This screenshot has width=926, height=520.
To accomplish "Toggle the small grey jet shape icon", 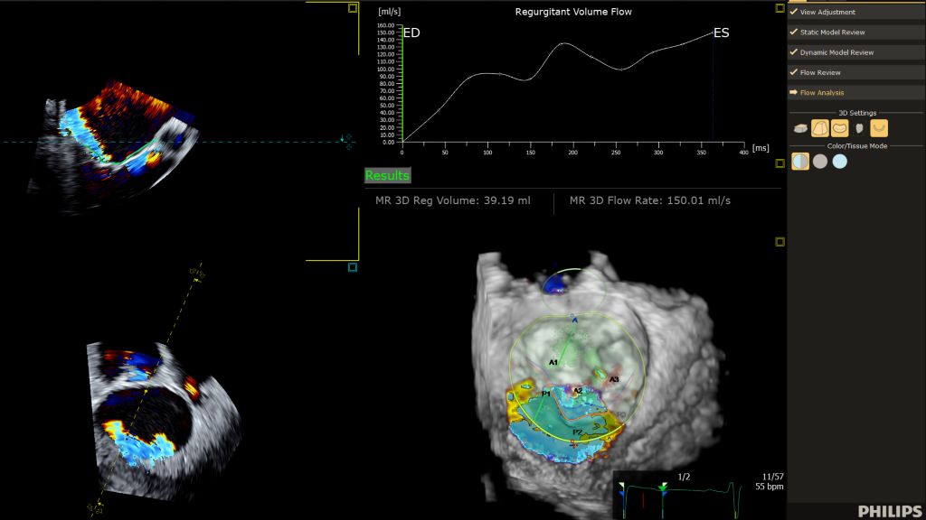I will point(859,128).
